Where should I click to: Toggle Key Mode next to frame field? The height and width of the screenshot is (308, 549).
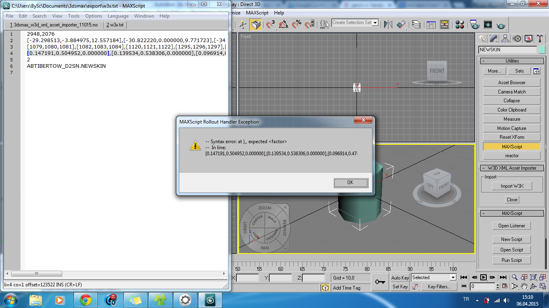464,286
